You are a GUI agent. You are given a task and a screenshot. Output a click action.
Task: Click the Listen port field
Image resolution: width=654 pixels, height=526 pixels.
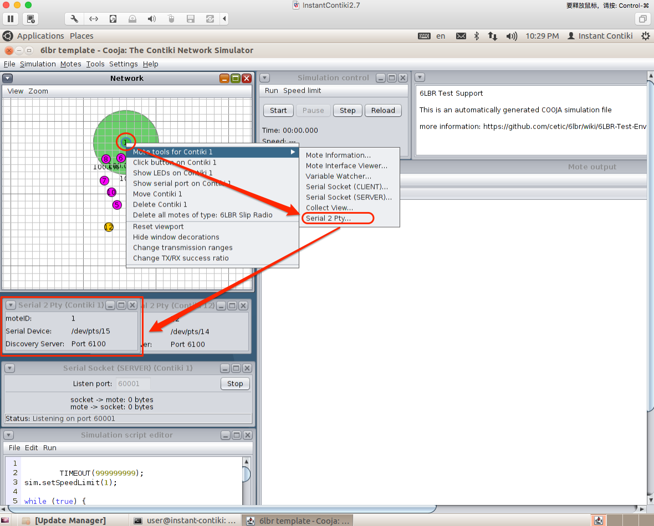point(133,384)
